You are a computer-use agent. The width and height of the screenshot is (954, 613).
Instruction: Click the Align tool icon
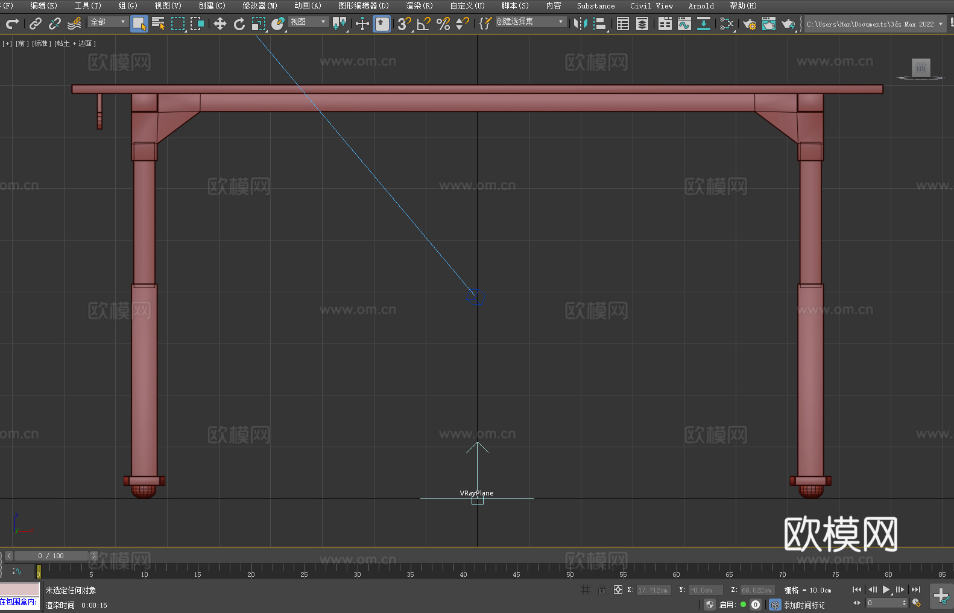[600, 24]
